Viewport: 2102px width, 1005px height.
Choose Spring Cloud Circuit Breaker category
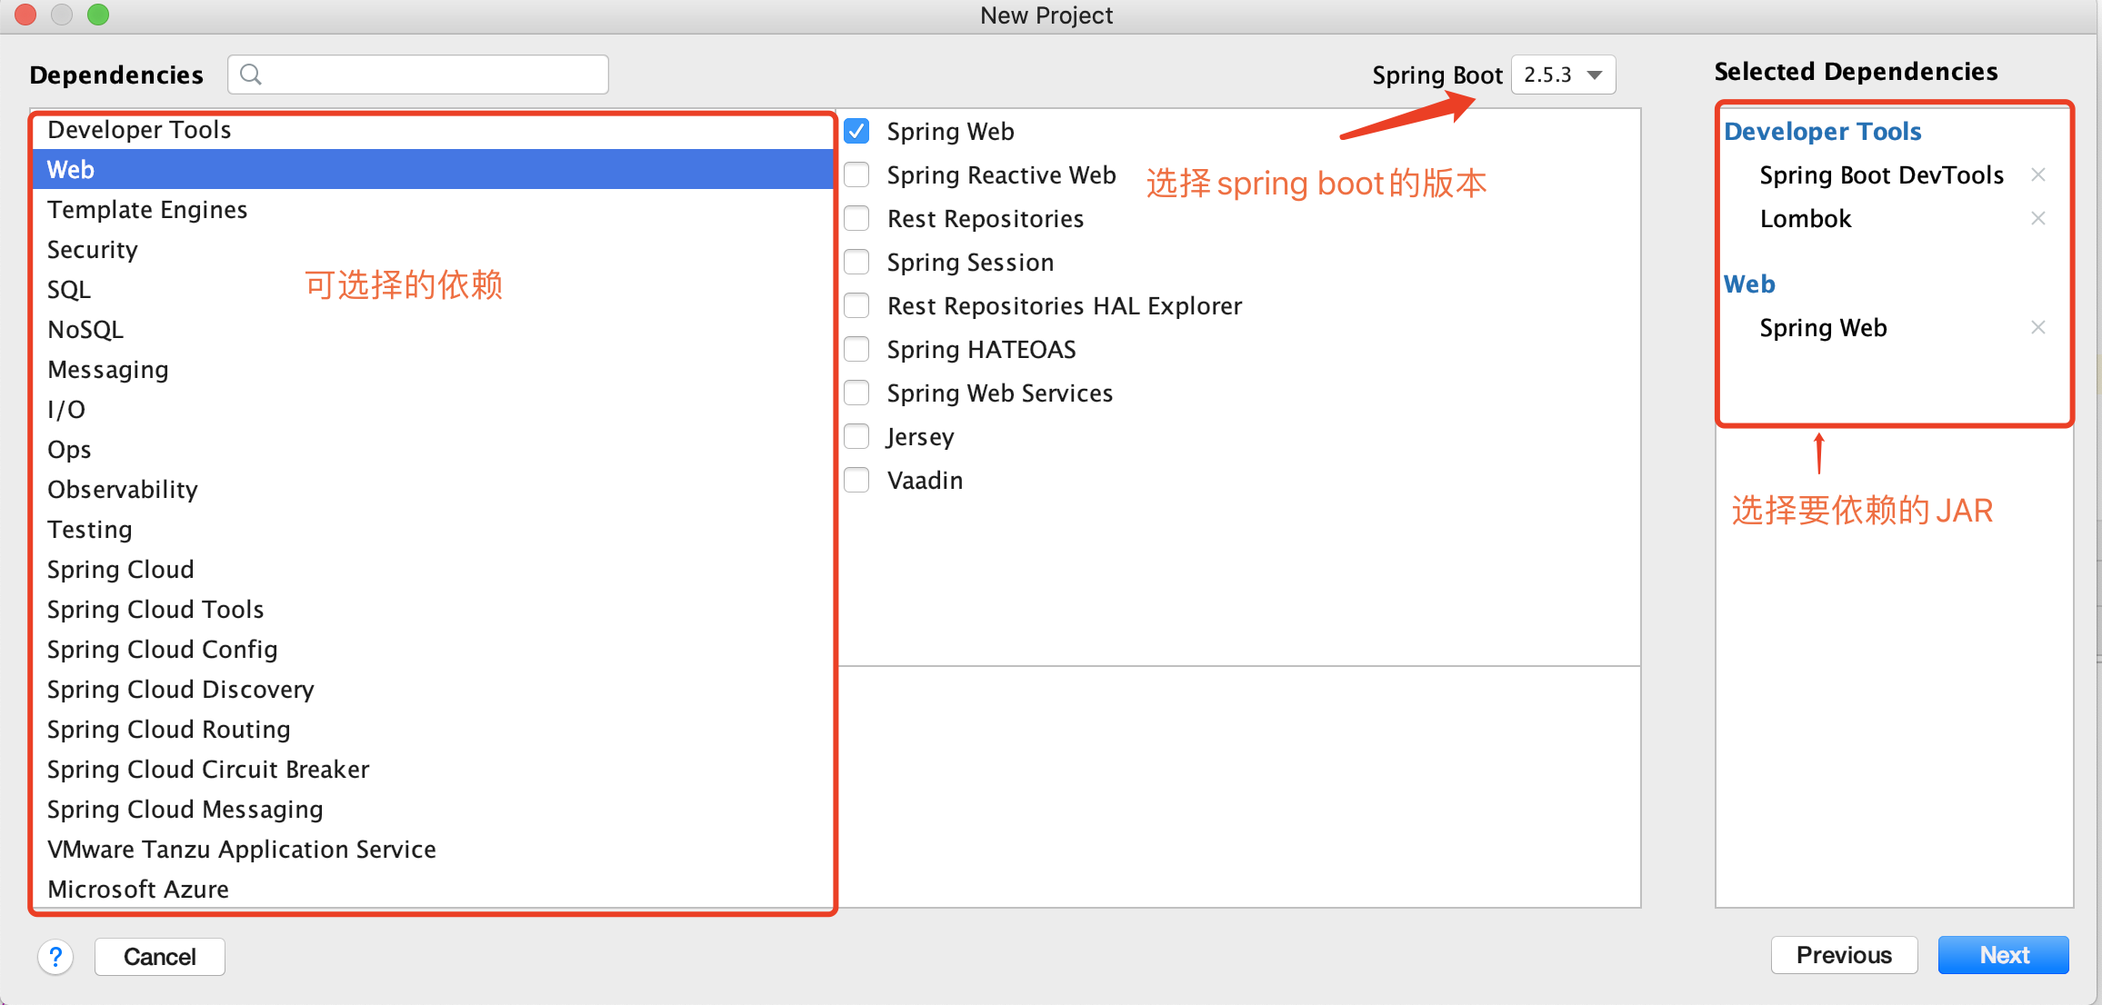pos(433,769)
